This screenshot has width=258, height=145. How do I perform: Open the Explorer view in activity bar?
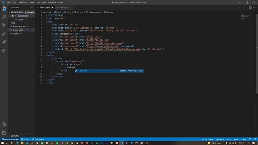tap(4, 9)
